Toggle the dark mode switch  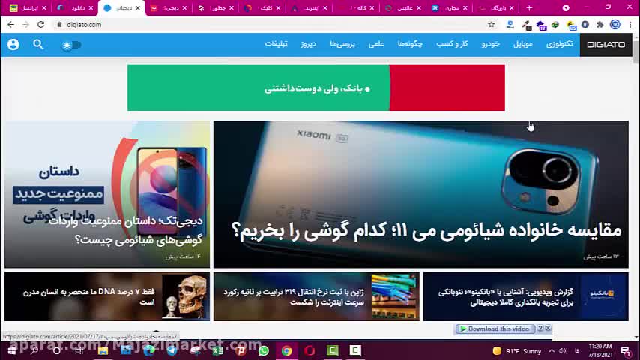tap(71, 45)
